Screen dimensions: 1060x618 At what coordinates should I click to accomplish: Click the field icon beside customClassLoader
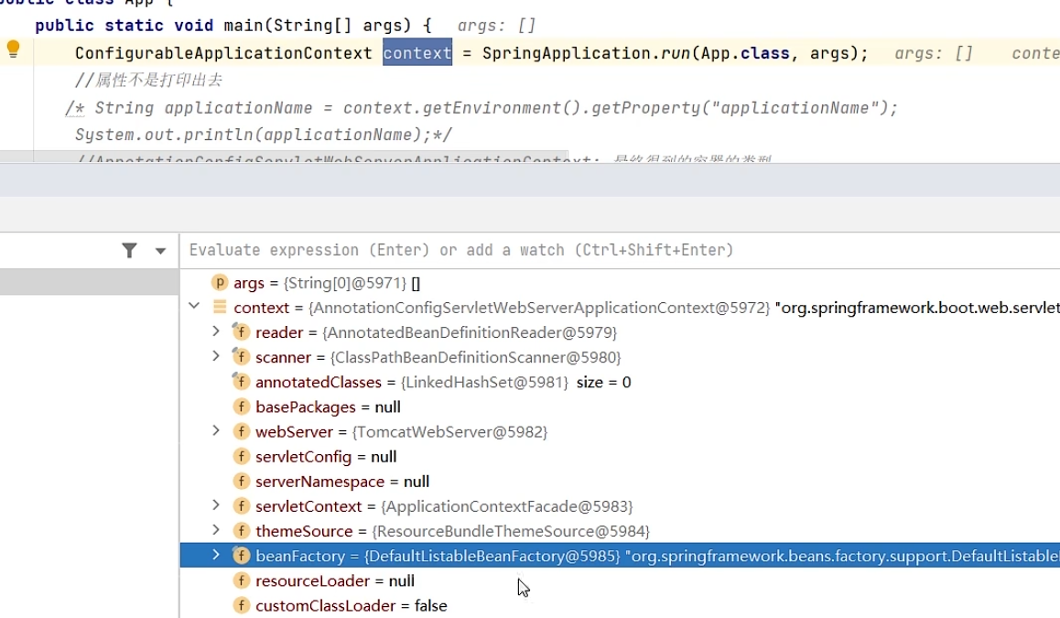pos(242,605)
